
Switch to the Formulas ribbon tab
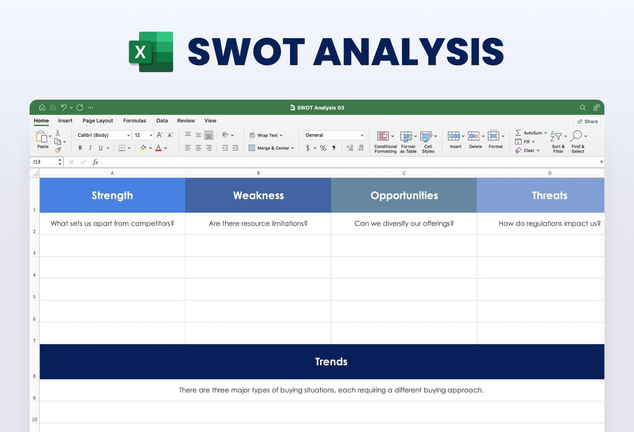[135, 121]
